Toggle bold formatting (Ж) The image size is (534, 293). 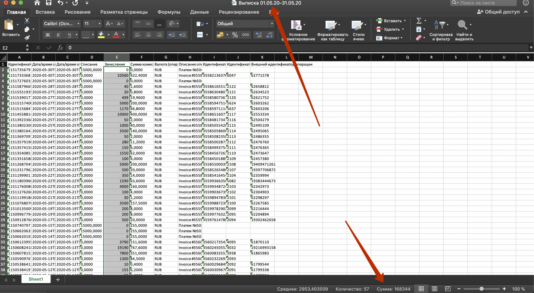pyautogui.click(x=48, y=35)
